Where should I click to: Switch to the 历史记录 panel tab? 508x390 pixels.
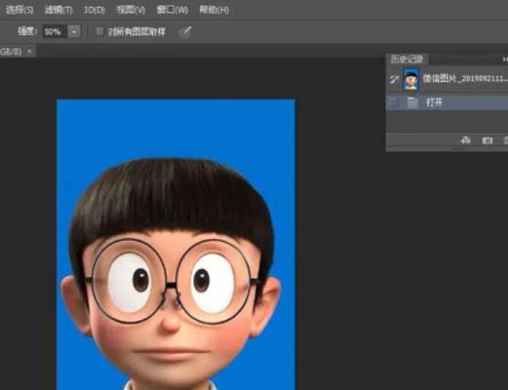click(407, 59)
